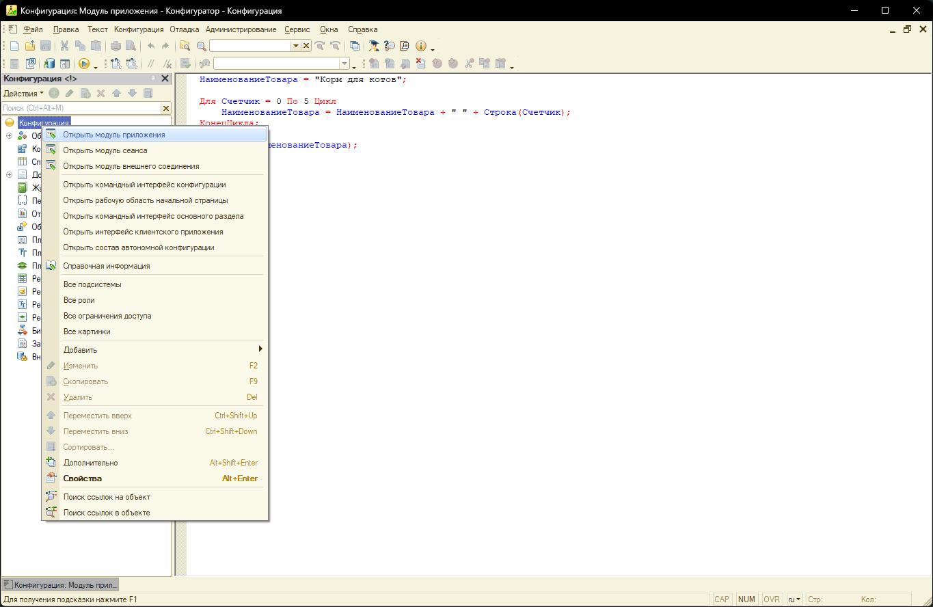The height and width of the screenshot is (607, 933).
Task: Create a new document via toolbar icon
Action: (x=14, y=46)
